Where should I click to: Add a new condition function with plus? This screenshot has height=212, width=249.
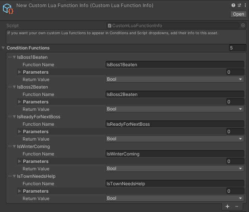(227, 206)
